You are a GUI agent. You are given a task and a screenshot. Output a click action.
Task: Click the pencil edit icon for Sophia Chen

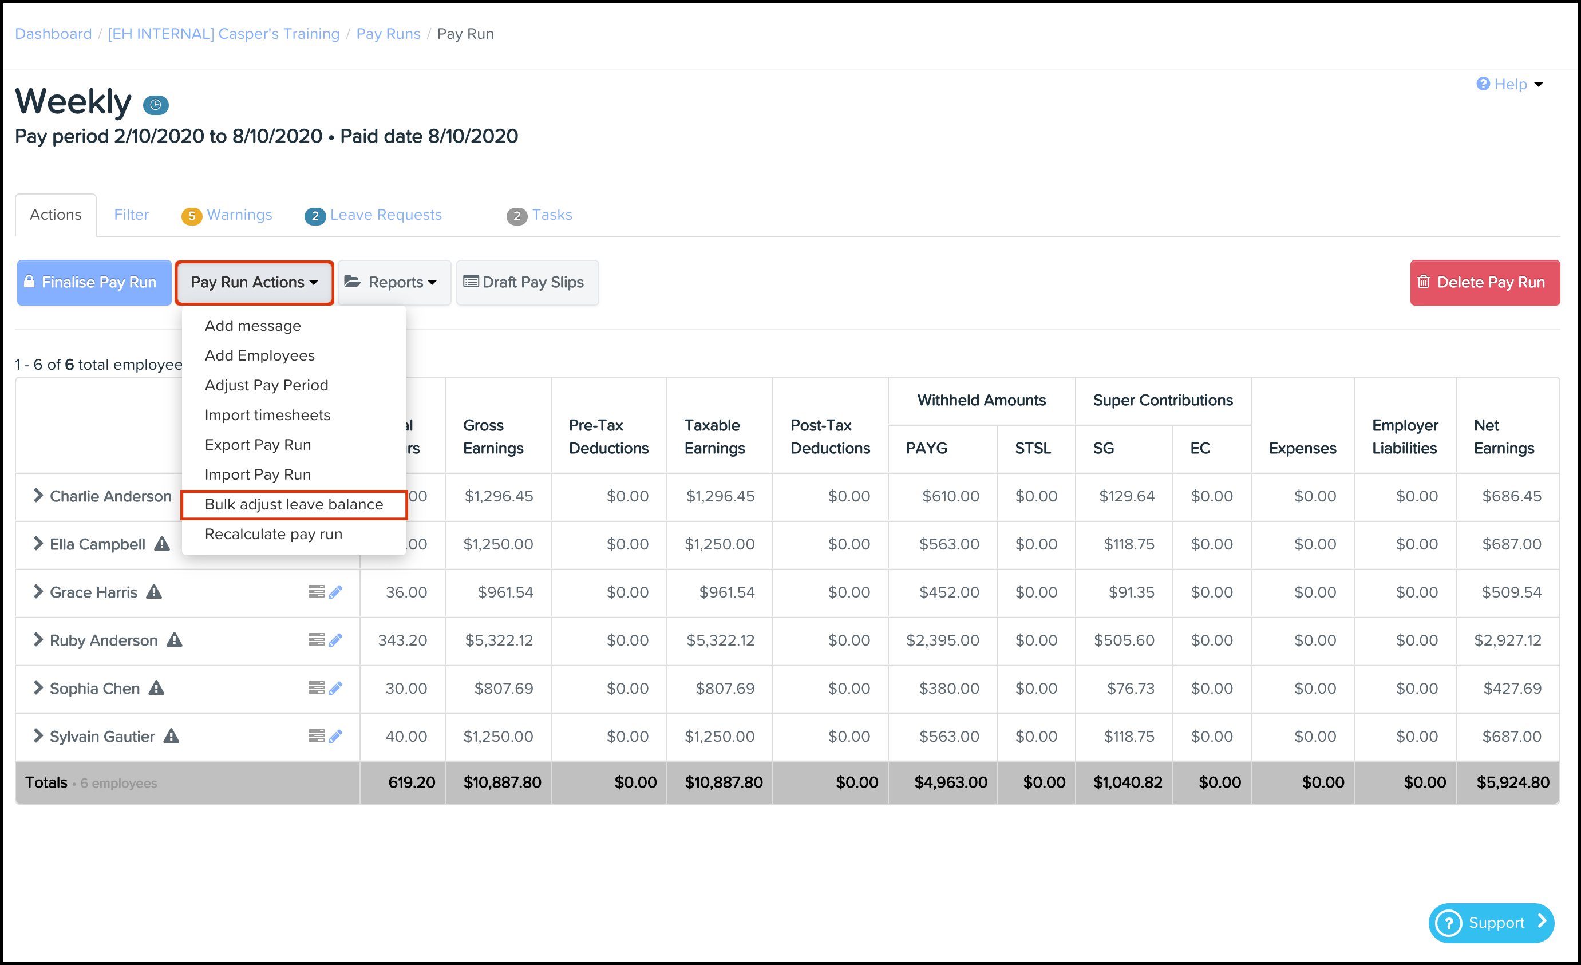[335, 688]
